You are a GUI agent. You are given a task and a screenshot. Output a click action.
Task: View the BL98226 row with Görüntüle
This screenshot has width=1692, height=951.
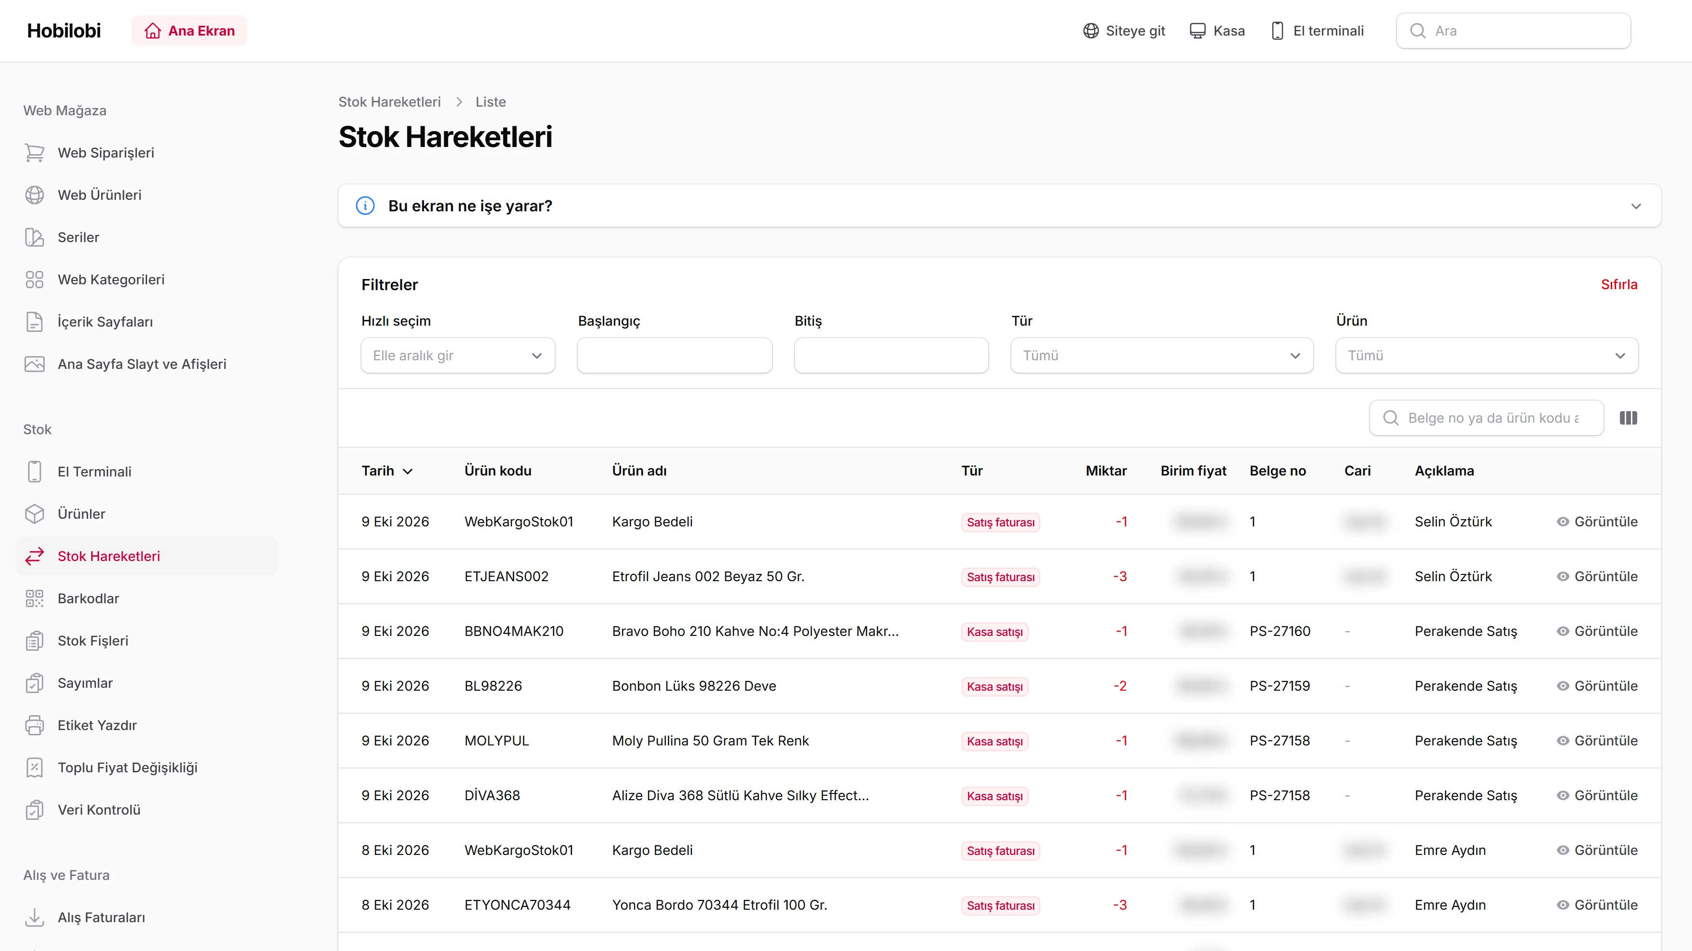(x=1597, y=686)
